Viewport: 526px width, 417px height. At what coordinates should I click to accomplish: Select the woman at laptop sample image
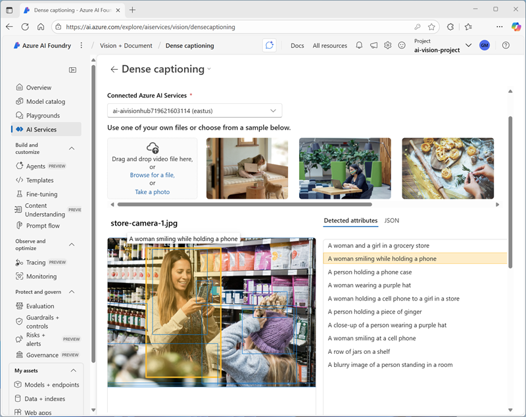click(345, 168)
